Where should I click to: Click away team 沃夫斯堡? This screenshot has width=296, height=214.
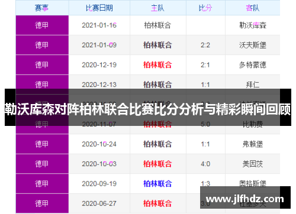click(x=253, y=45)
